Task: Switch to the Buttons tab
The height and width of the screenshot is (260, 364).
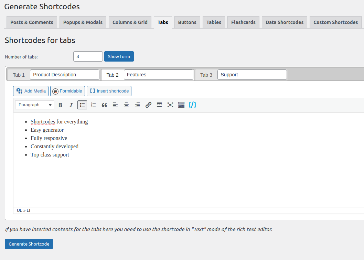Action: coord(187,22)
